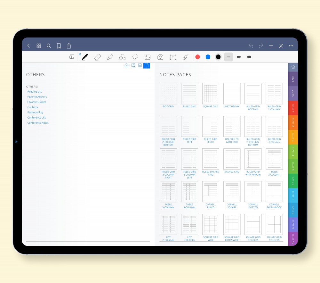320x283 pixels.
Task: Open the Class 3 yellow tab
Action: click(293, 137)
